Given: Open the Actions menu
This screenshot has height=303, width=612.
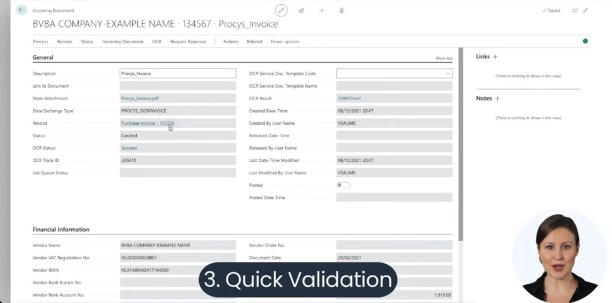Looking at the screenshot, I should [230, 41].
